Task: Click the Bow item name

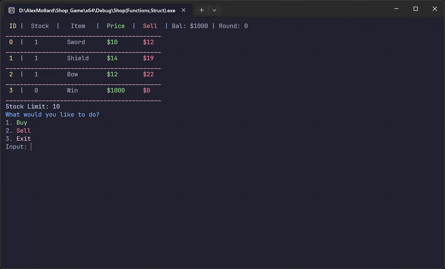Action: coord(72,74)
